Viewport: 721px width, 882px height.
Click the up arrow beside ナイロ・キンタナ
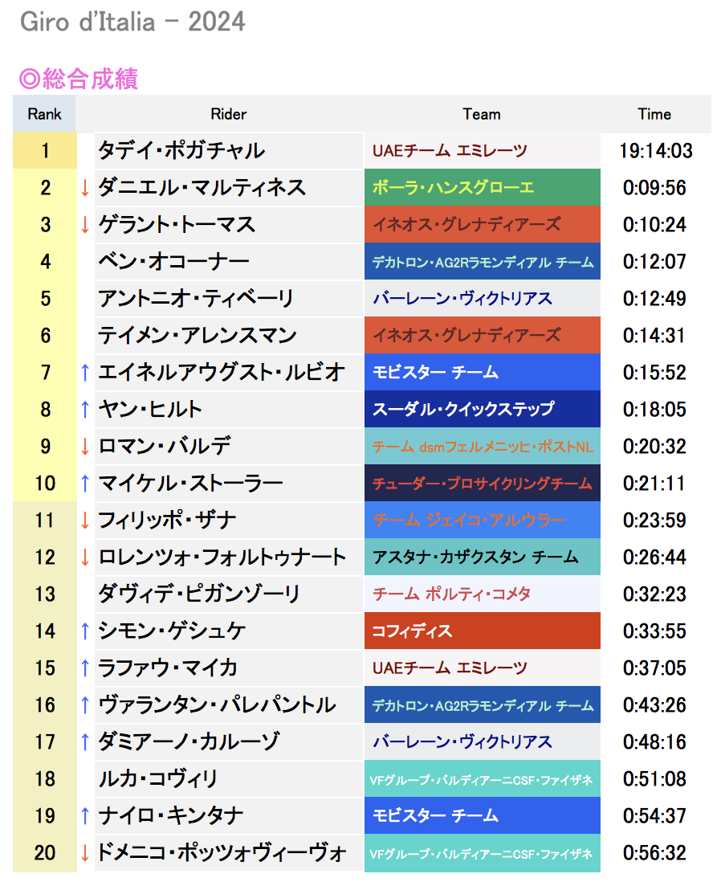(x=85, y=815)
